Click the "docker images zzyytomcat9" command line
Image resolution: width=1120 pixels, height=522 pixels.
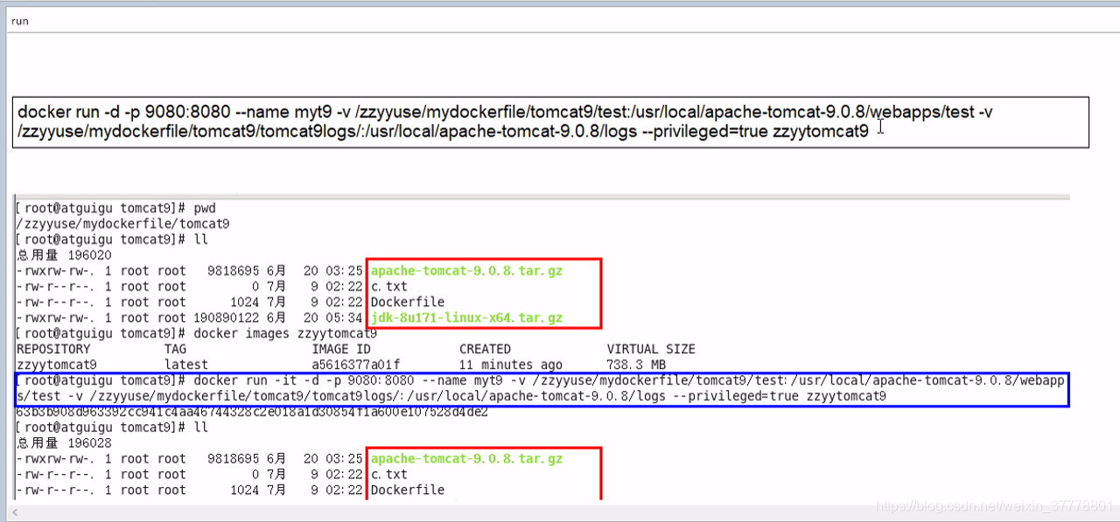197,333
